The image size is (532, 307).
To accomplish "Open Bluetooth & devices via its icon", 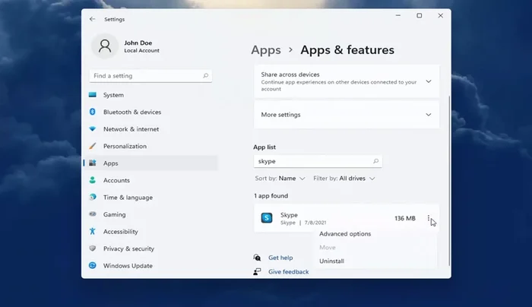I will [x=93, y=112].
